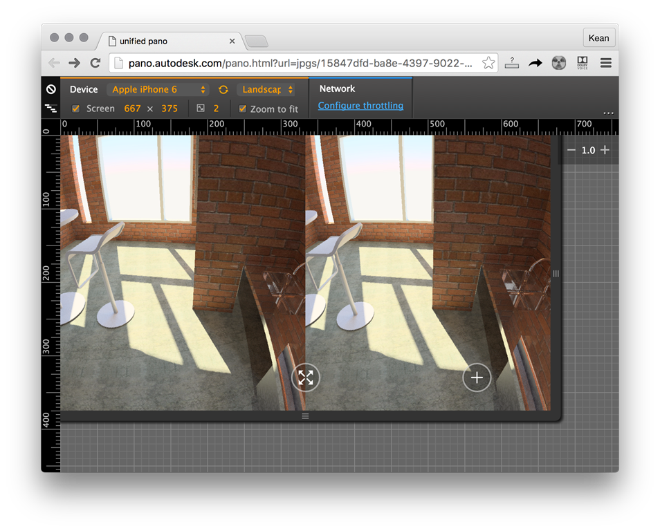This screenshot has width=660, height=531.
Task: Click the circled plus icon on panorama
Action: pyautogui.click(x=477, y=378)
